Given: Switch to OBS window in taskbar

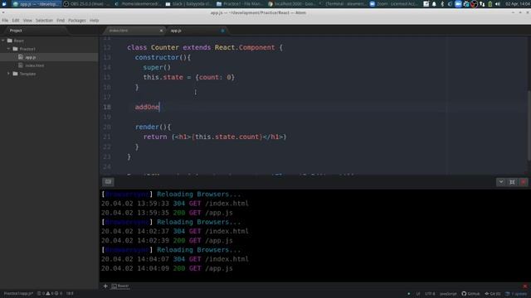Looking at the screenshot, I should 87,4.
